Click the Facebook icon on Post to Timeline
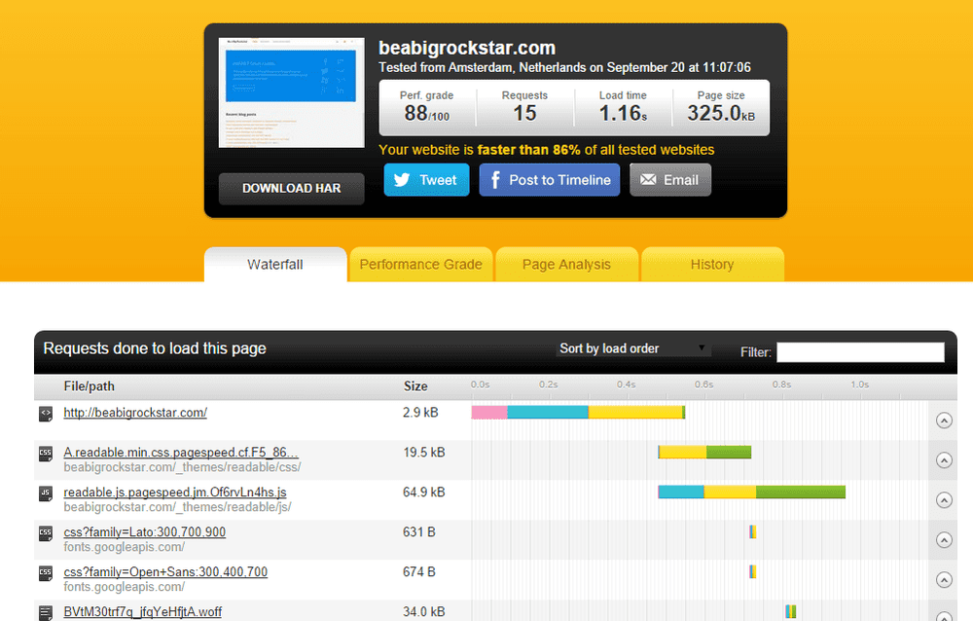973x621 pixels. point(495,180)
